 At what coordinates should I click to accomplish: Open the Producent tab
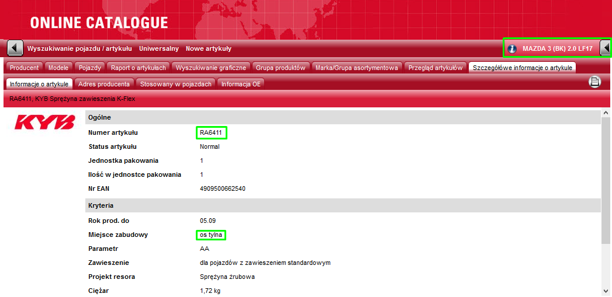click(25, 68)
